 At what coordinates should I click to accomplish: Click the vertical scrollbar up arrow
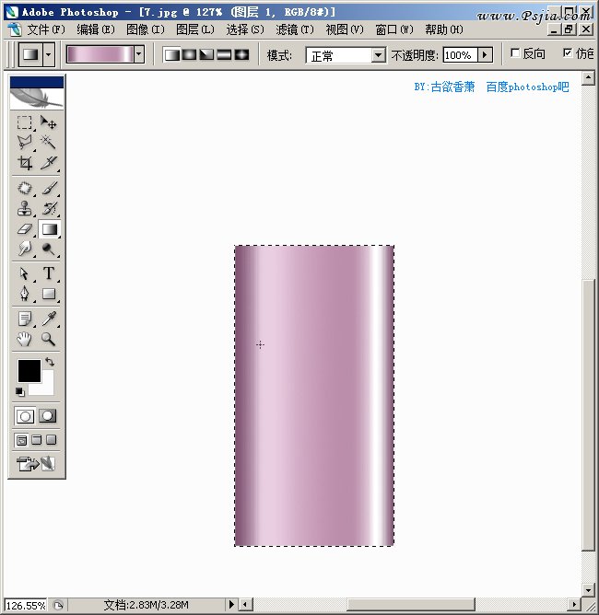(588, 78)
